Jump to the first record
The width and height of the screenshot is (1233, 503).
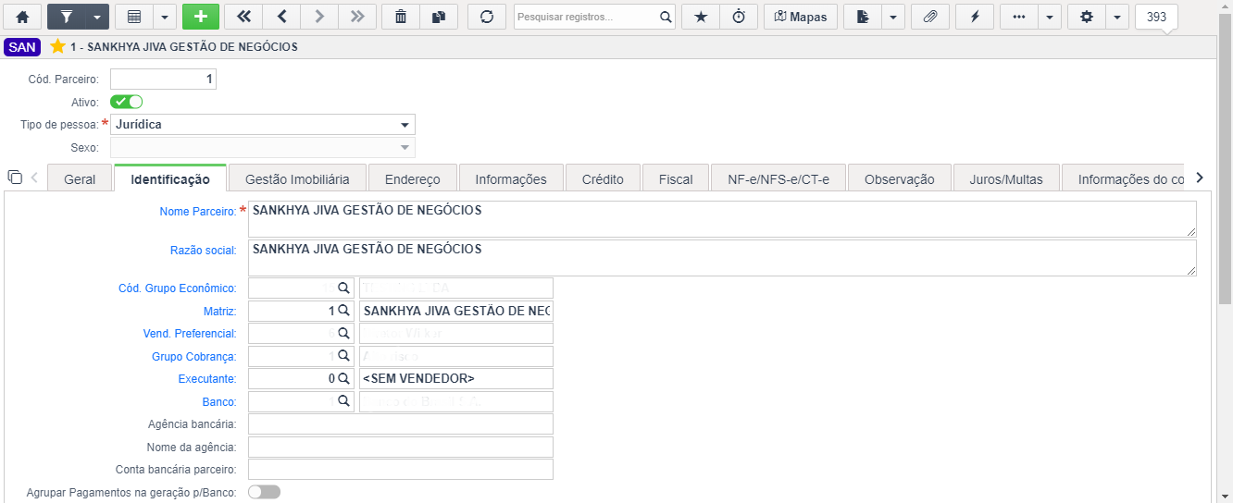point(243,17)
